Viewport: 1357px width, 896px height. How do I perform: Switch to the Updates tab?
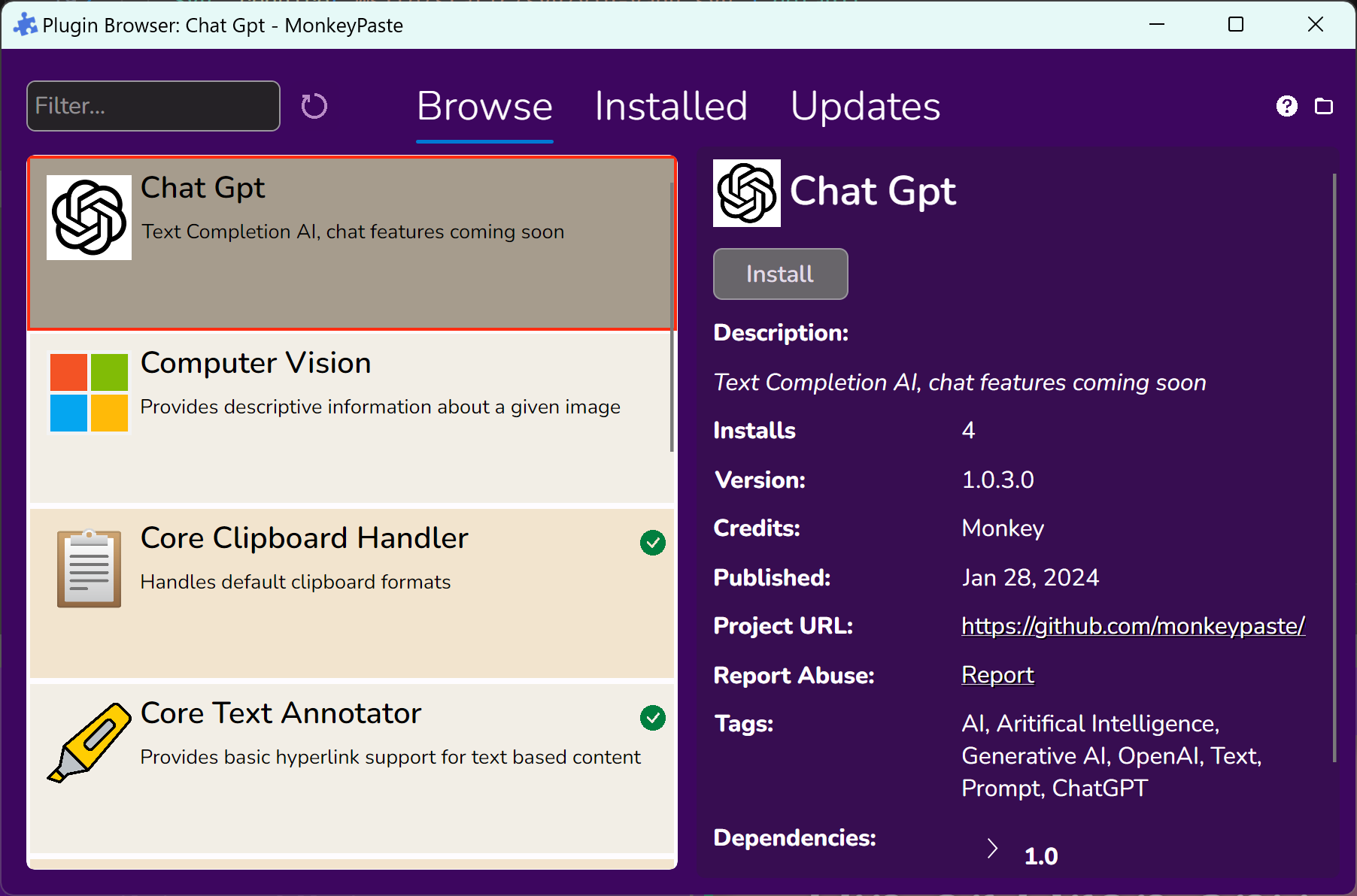865,107
